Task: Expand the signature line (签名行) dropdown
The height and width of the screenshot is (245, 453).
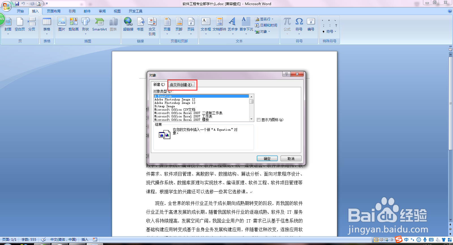Action: click(272, 19)
